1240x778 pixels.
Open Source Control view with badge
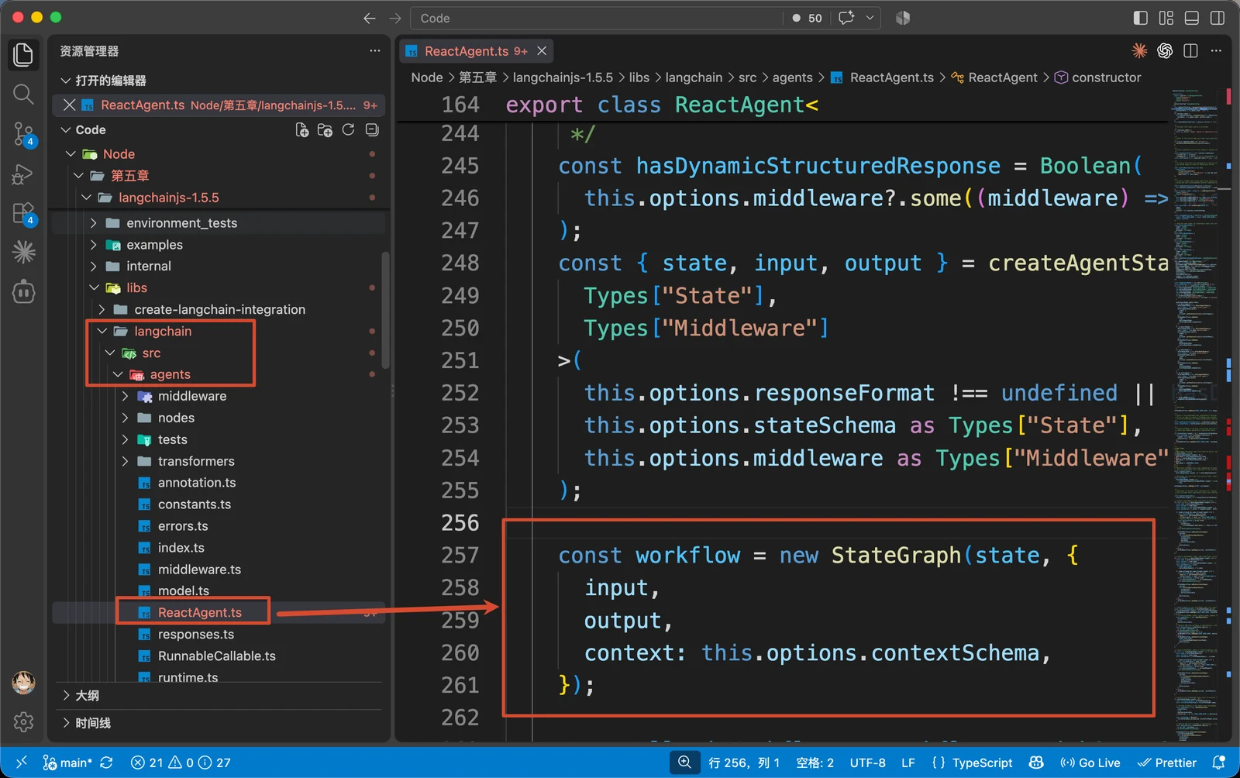tap(23, 134)
